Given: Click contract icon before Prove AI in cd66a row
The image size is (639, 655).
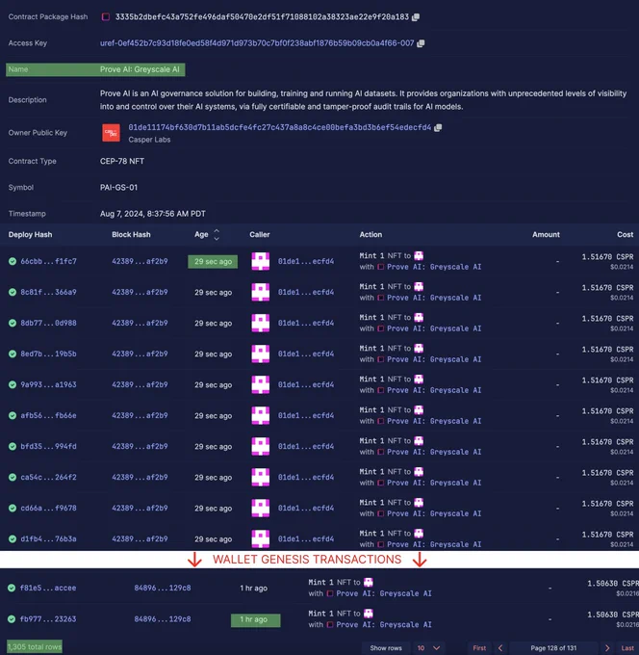Looking at the screenshot, I should click(x=381, y=513).
